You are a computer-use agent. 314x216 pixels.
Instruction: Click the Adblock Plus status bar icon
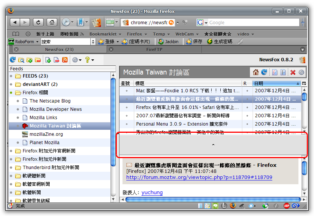click(287, 206)
